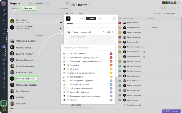Toggle status circle for Фінальне тестування in list
This screenshot has width=182, height=113.
pyautogui.click(x=68, y=84)
